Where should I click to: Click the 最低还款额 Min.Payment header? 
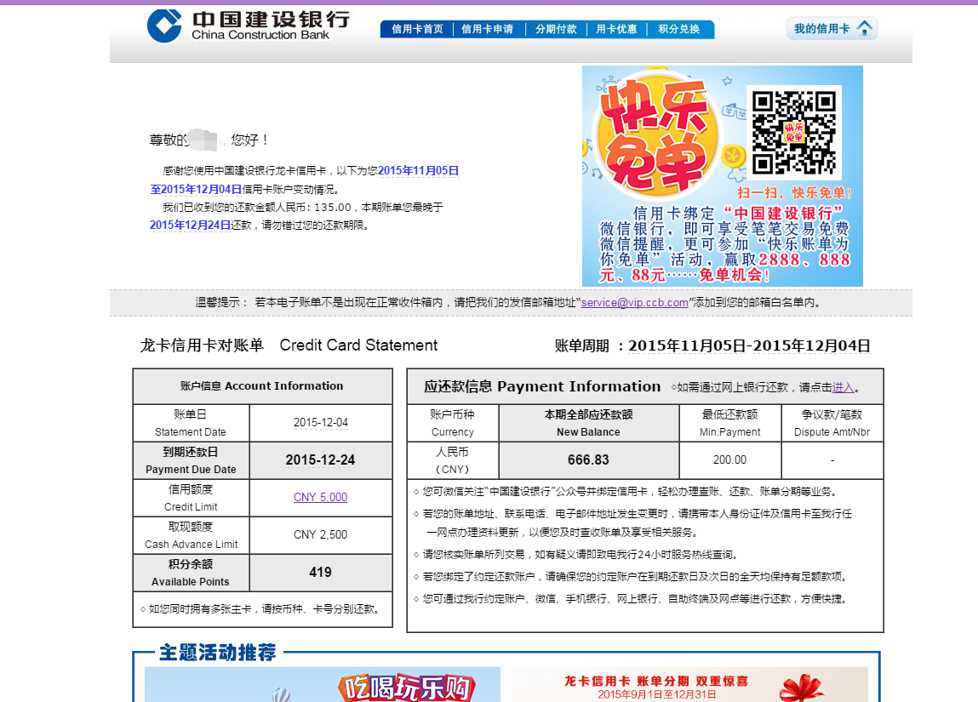[x=729, y=423]
